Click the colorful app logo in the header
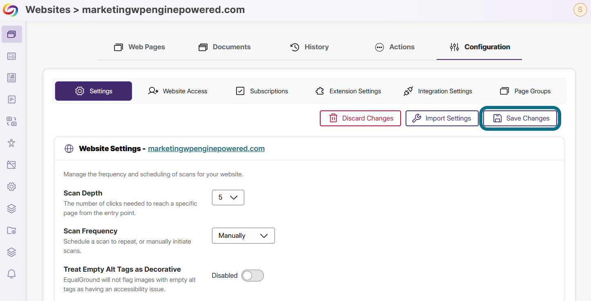The image size is (591, 301). [11, 10]
